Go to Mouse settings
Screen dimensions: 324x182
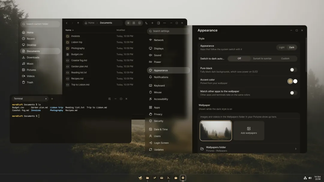(168, 92)
